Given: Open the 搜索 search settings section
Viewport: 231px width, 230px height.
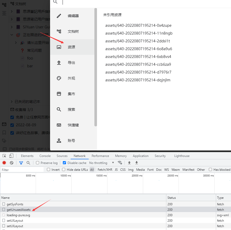Looking at the screenshot, I should (72, 109).
